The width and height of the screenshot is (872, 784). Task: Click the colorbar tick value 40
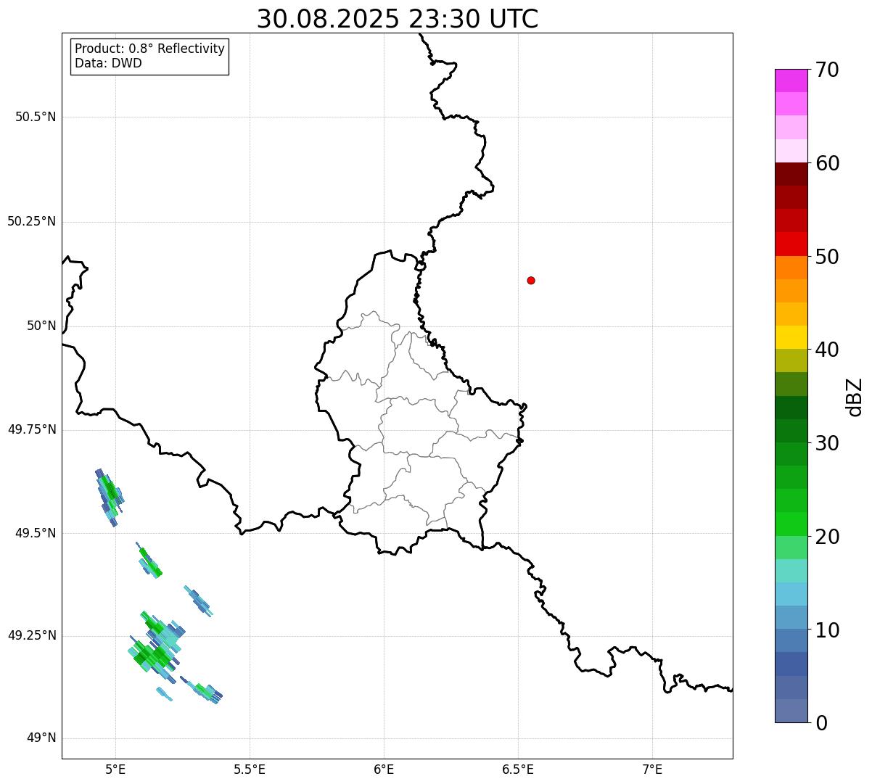[x=827, y=350]
